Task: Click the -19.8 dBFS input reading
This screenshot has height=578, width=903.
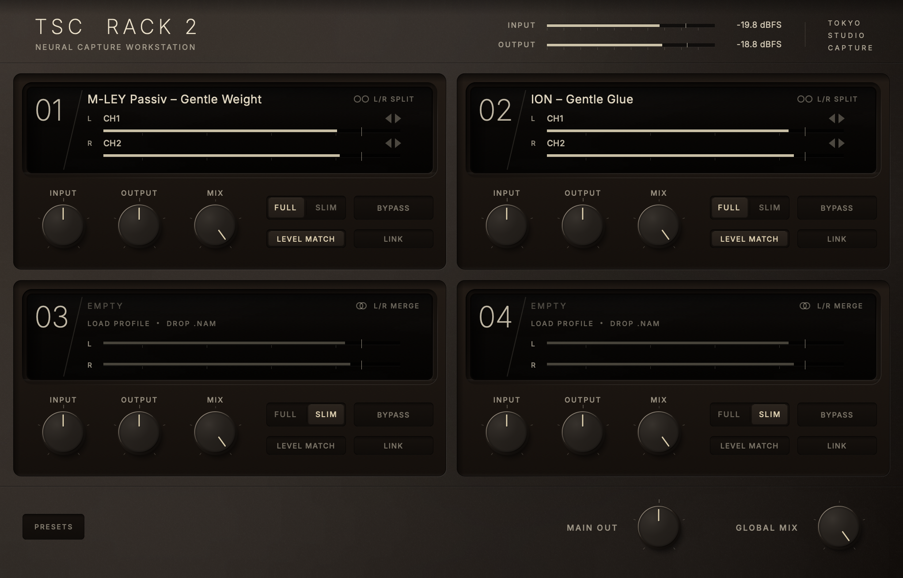Action: [759, 25]
